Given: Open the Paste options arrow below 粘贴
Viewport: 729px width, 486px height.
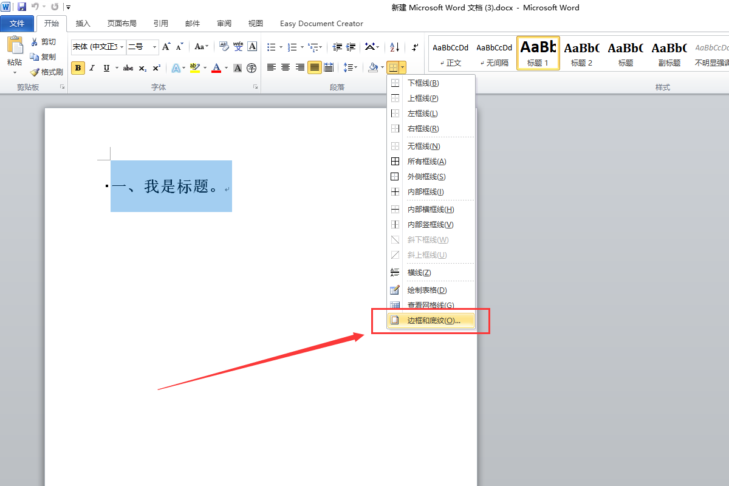Looking at the screenshot, I should 15,72.
